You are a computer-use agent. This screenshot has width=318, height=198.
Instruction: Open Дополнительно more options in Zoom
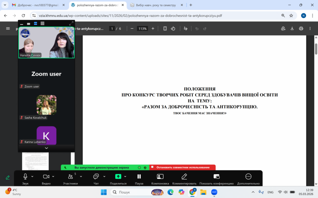click(x=248, y=179)
